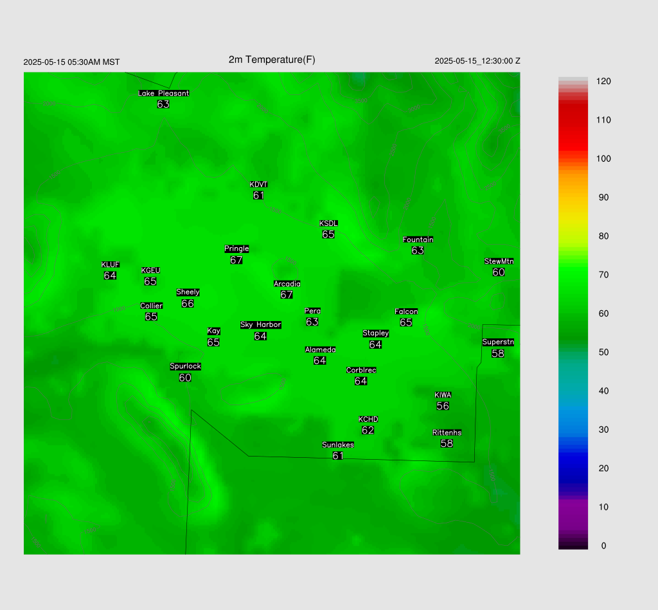This screenshot has height=610, width=658.
Task: Click the Lake Pleasant temperature value 63
Action: point(163,104)
